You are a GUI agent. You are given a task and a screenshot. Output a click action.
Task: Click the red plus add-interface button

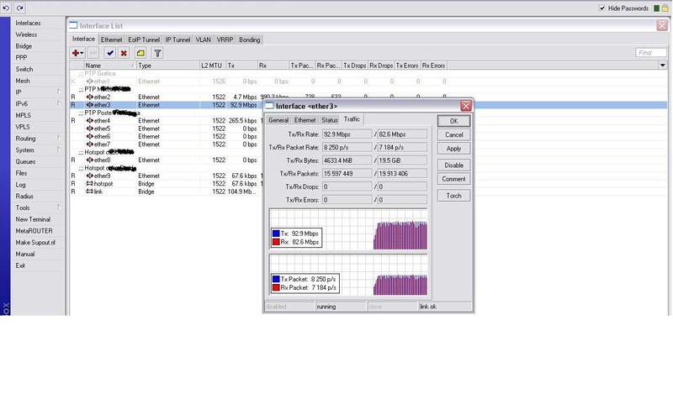[x=77, y=53]
